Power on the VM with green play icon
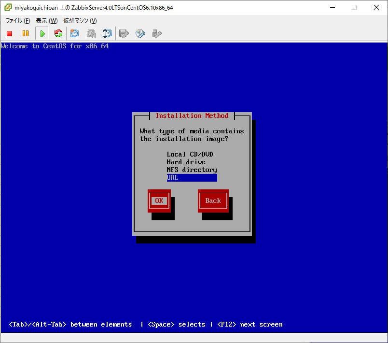 [x=42, y=33]
